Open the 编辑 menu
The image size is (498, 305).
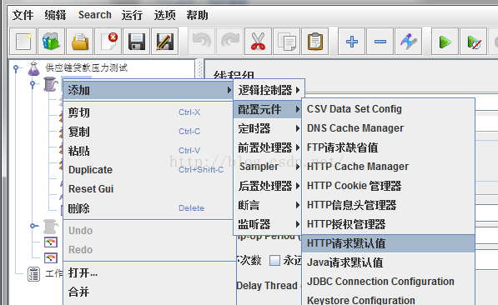pos(55,15)
